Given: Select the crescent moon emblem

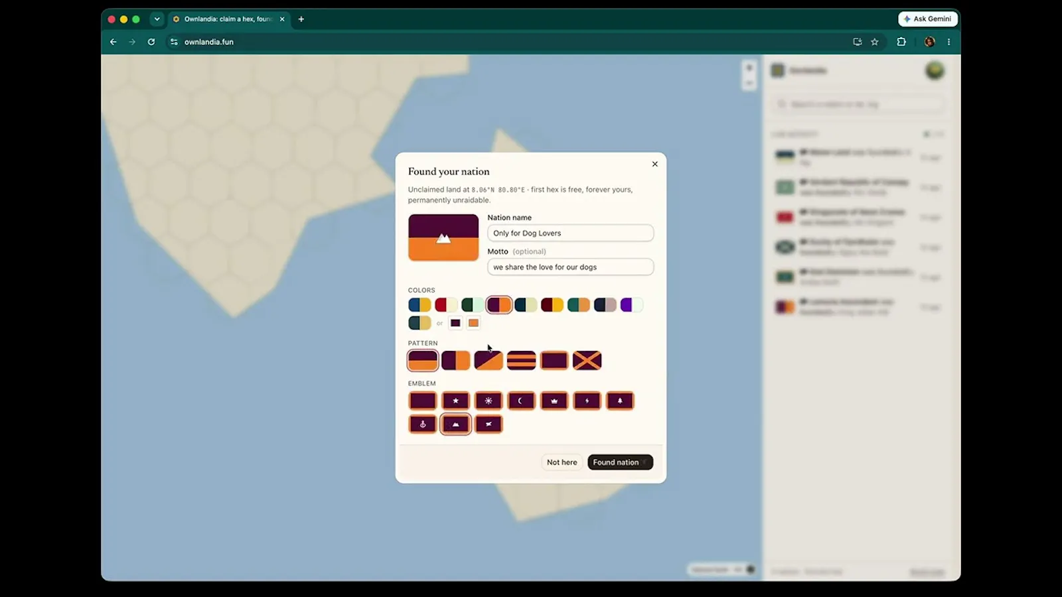Looking at the screenshot, I should point(521,401).
